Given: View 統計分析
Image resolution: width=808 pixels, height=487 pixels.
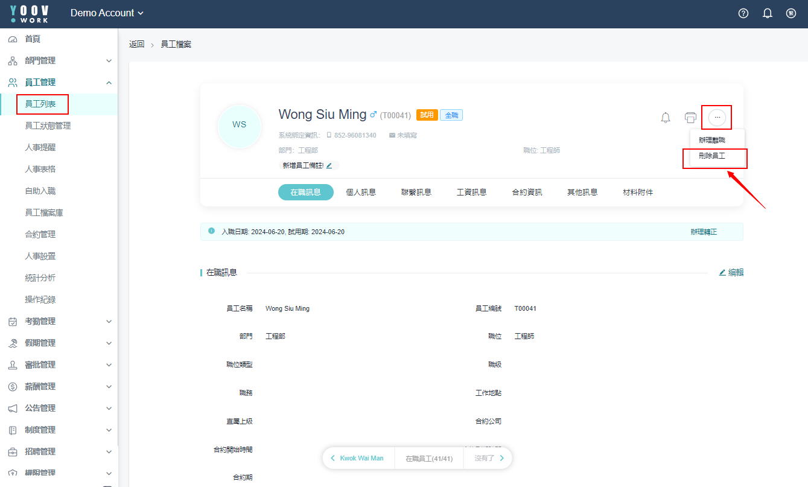Looking at the screenshot, I should 40,278.
